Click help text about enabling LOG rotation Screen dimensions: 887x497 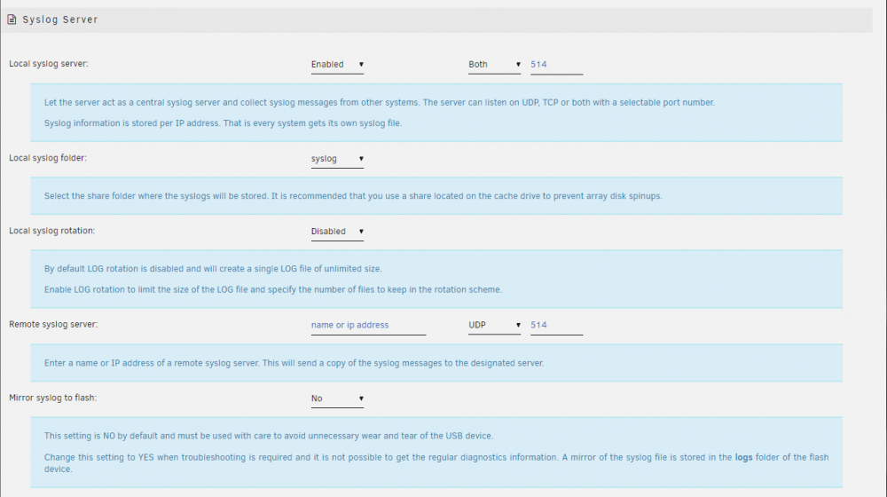point(272,290)
